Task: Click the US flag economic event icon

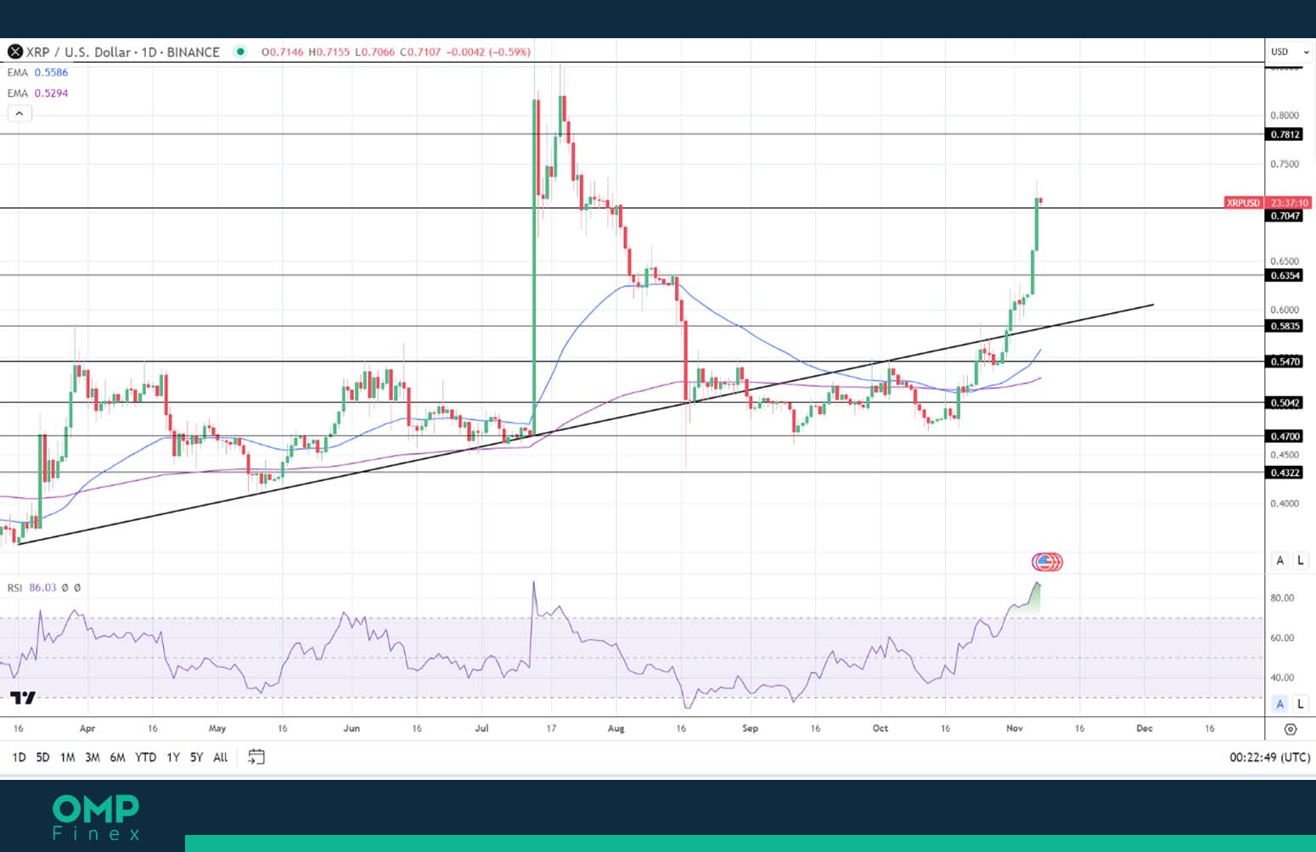Action: 1047,562
